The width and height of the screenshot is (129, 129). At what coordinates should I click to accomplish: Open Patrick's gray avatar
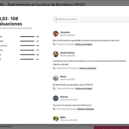click(x=56, y=98)
